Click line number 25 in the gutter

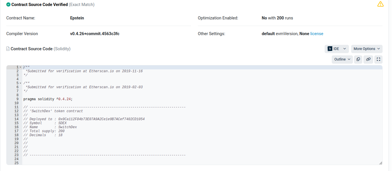[16, 163]
